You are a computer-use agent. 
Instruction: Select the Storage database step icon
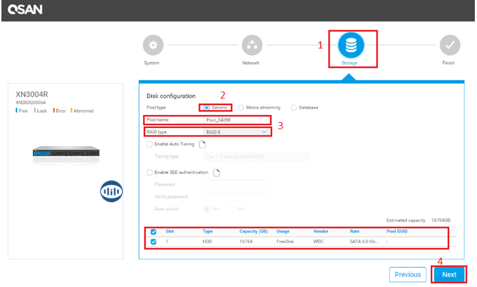coord(351,45)
